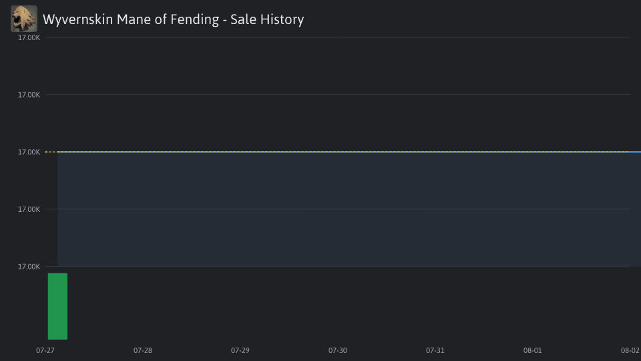This screenshot has width=641, height=361.
Task: Click the 08-02 date axis label
Action: pyautogui.click(x=630, y=350)
